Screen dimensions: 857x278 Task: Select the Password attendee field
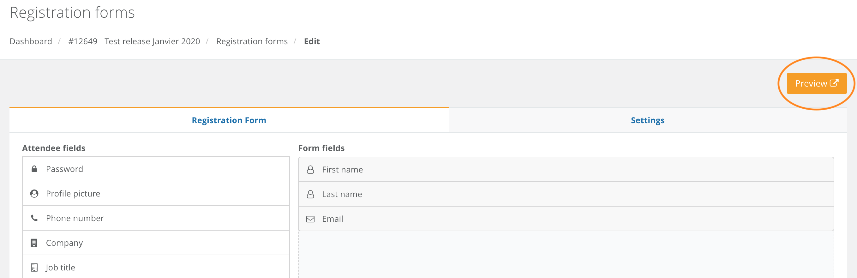[x=156, y=169]
